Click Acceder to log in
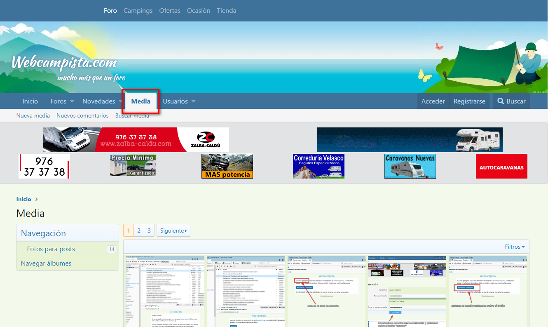Viewport: 548px width, 327px height. tap(433, 101)
